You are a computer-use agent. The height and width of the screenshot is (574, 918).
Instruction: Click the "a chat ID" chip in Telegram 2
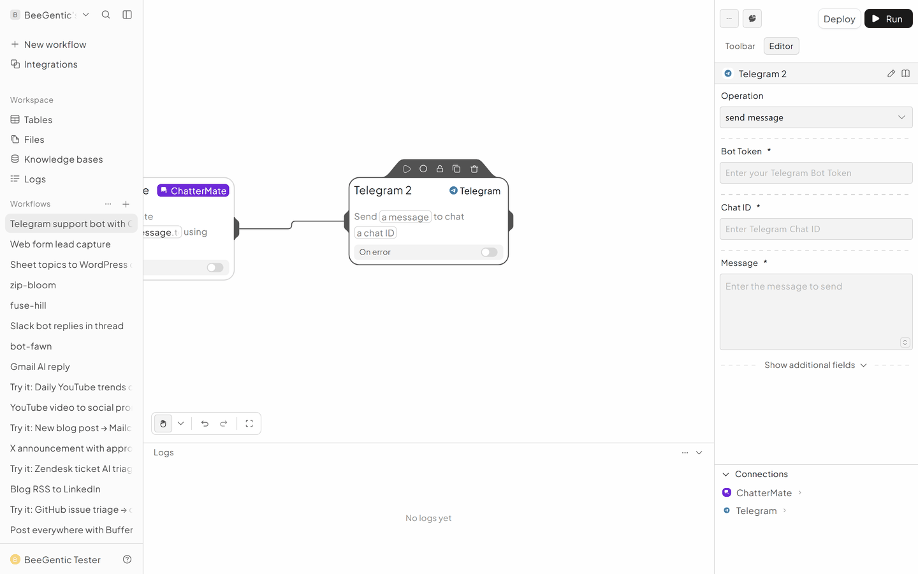(x=375, y=233)
